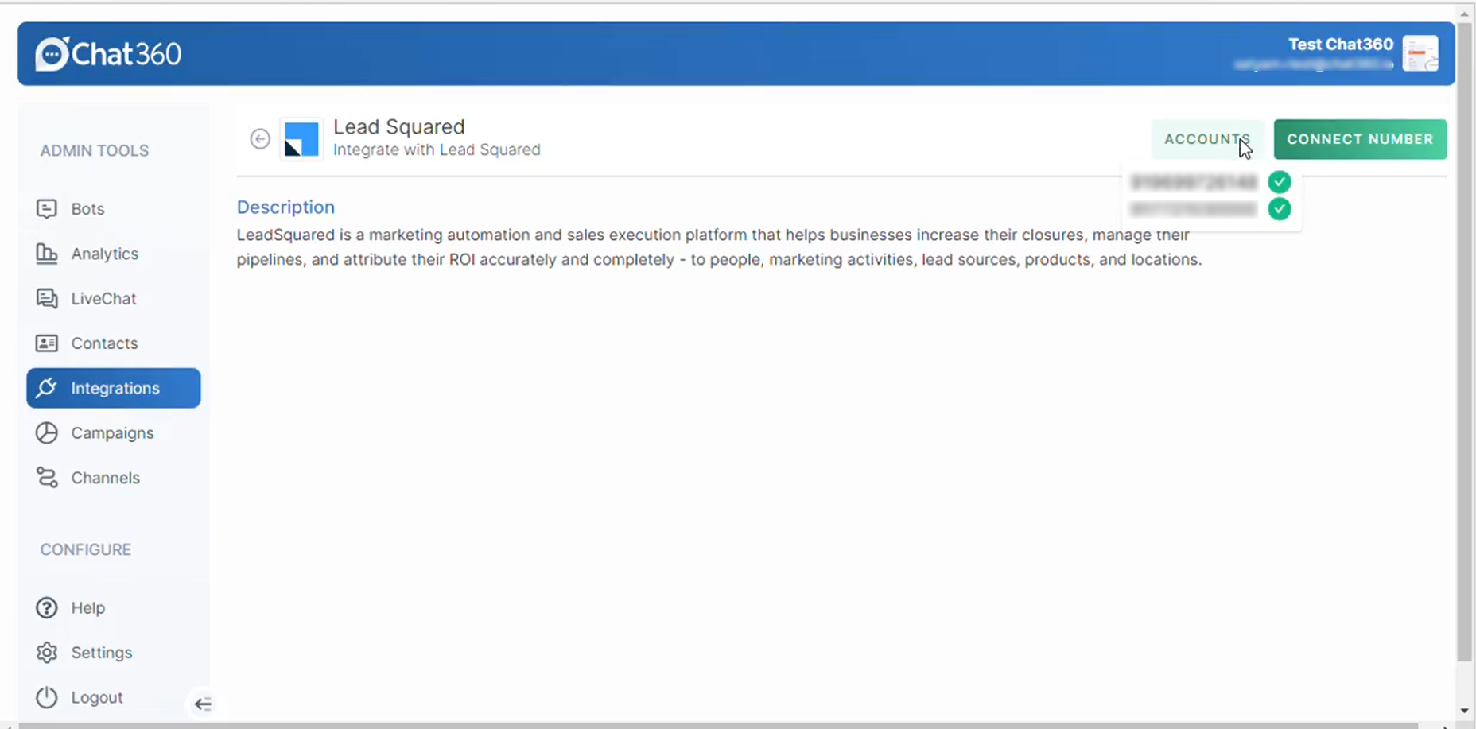Screen dimensions: 1476x729
Task: Click the LiveChat icon in sidebar
Action: pyautogui.click(x=47, y=298)
